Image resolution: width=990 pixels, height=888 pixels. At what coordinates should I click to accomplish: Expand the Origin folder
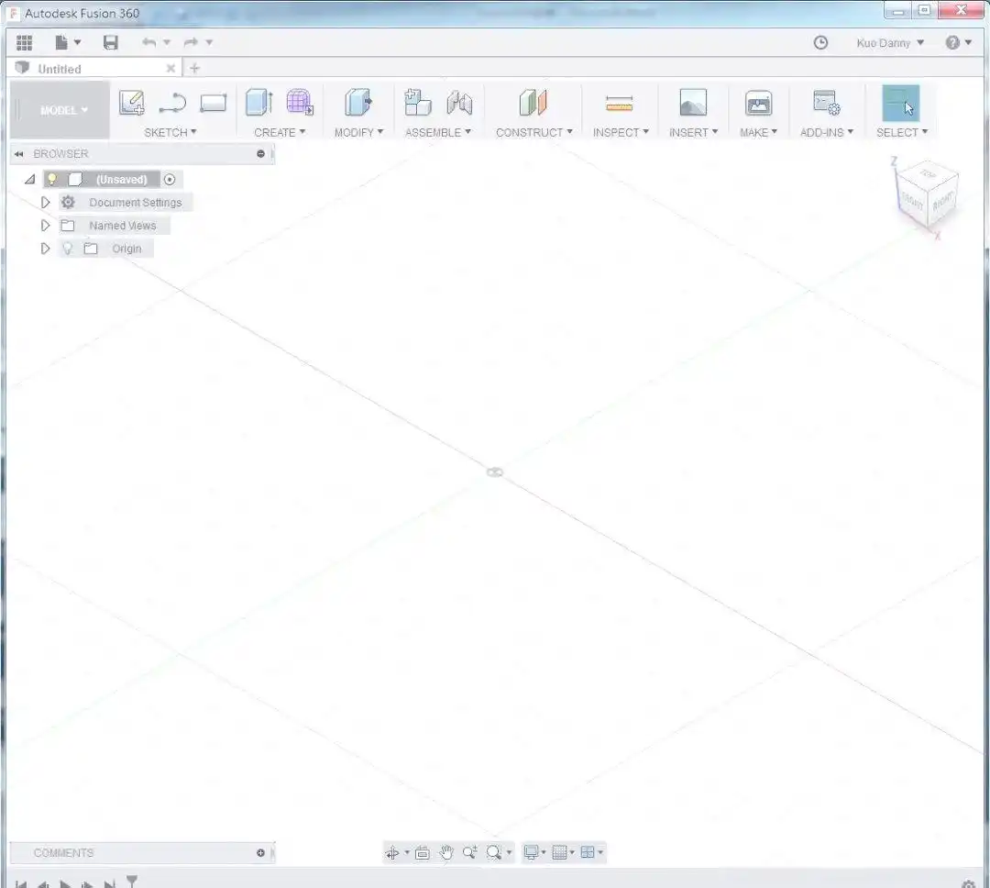pyautogui.click(x=46, y=249)
